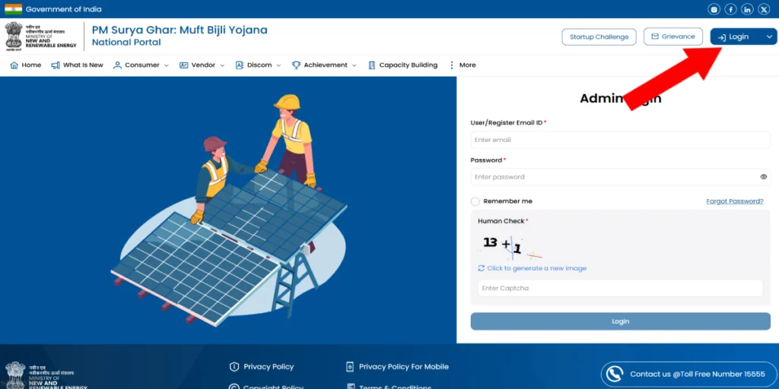Click Contact us Toll Free Number button
The height and width of the screenshot is (389, 779).
pos(689,374)
